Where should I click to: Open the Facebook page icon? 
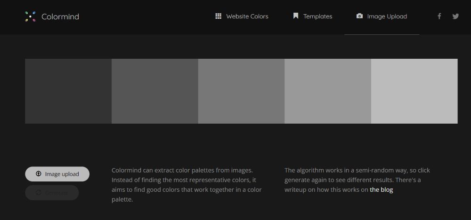click(439, 16)
